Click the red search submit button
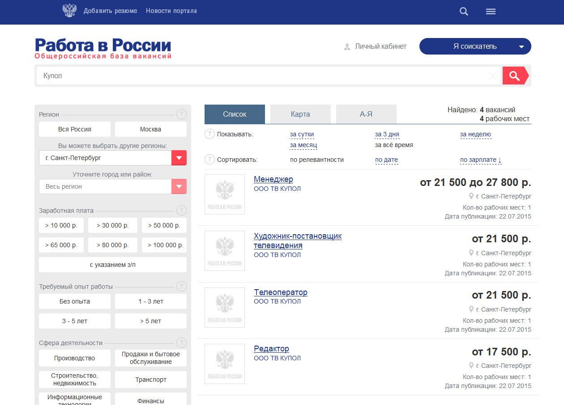Image resolution: width=564 pixels, height=405 pixels. pyautogui.click(x=515, y=76)
